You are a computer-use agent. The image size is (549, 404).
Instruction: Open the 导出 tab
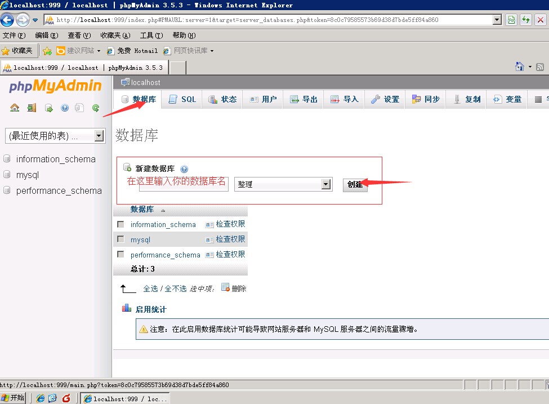click(x=303, y=100)
